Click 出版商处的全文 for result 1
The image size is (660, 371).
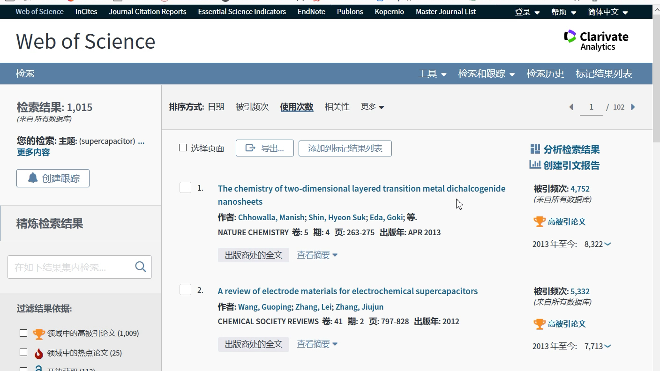254,255
